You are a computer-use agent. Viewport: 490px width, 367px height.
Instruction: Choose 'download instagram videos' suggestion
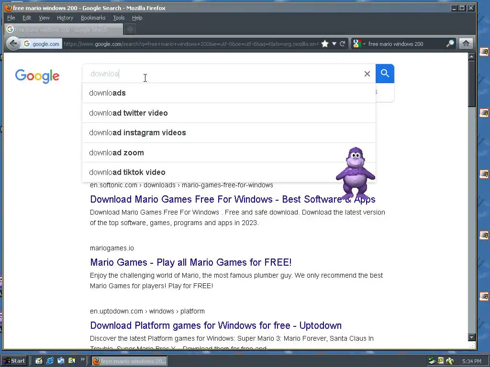point(229,133)
